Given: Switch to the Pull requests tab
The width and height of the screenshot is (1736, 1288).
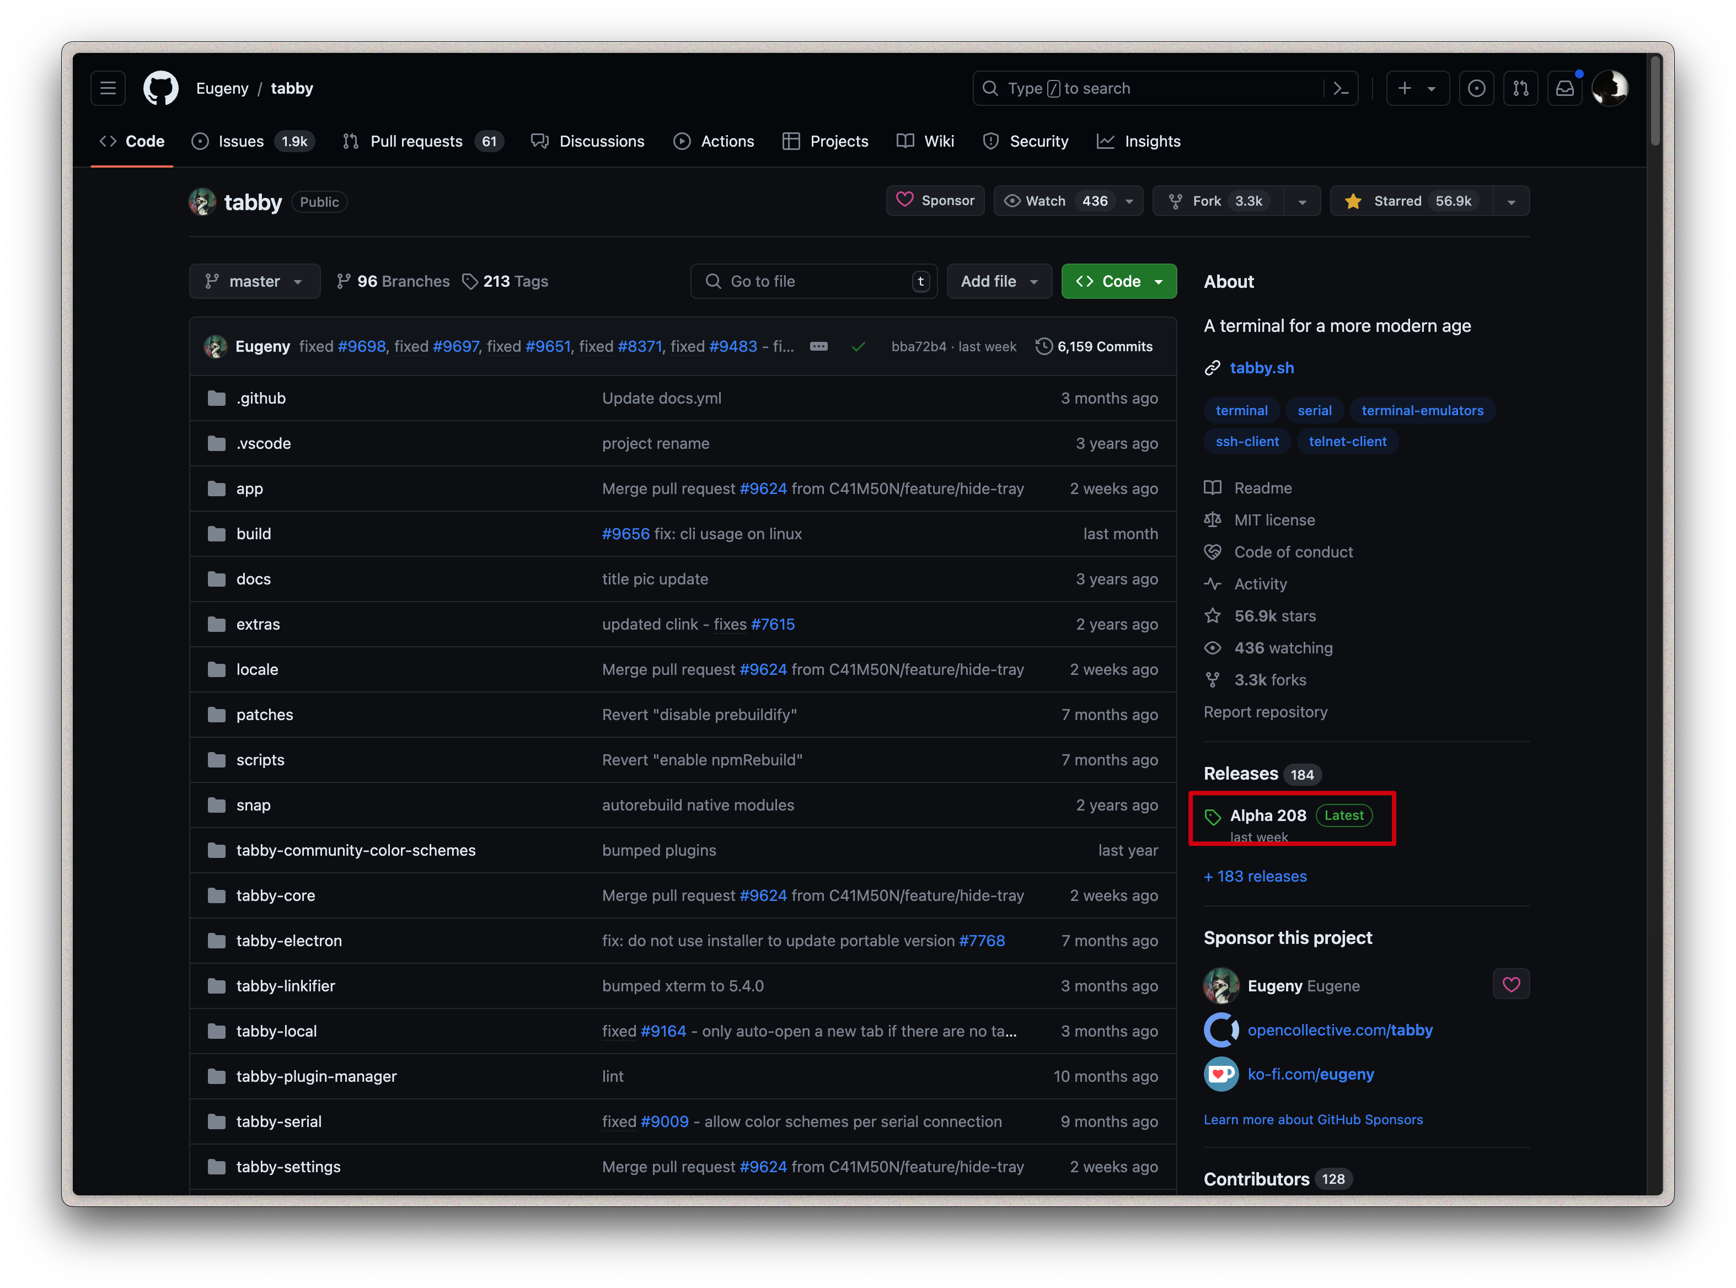Looking at the screenshot, I should (x=422, y=141).
